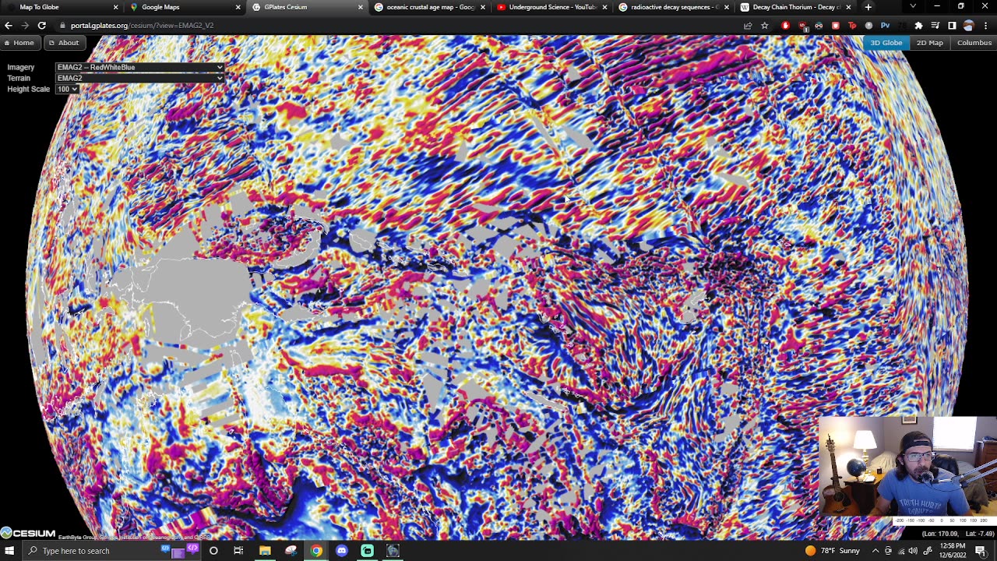The image size is (997, 561).
Task: Switch to the 3D Globe view
Action: [886, 43]
